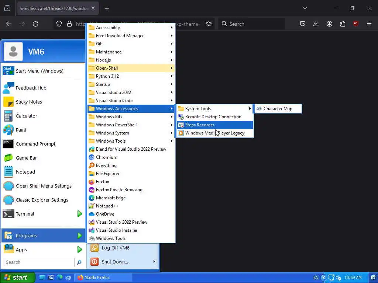Screen dimensions: 378x283
Task: Open the Programs menu item
Action: [x=43, y=235]
